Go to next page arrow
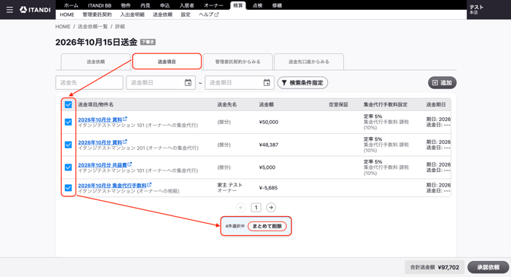 (271, 208)
